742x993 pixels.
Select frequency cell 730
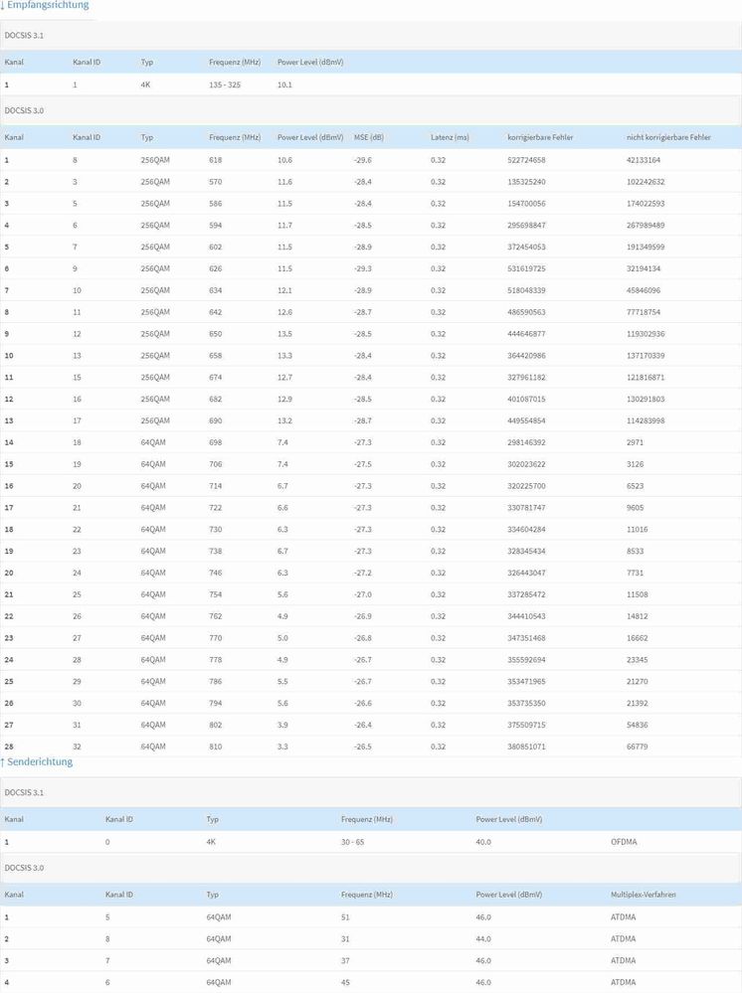pos(216,530)
